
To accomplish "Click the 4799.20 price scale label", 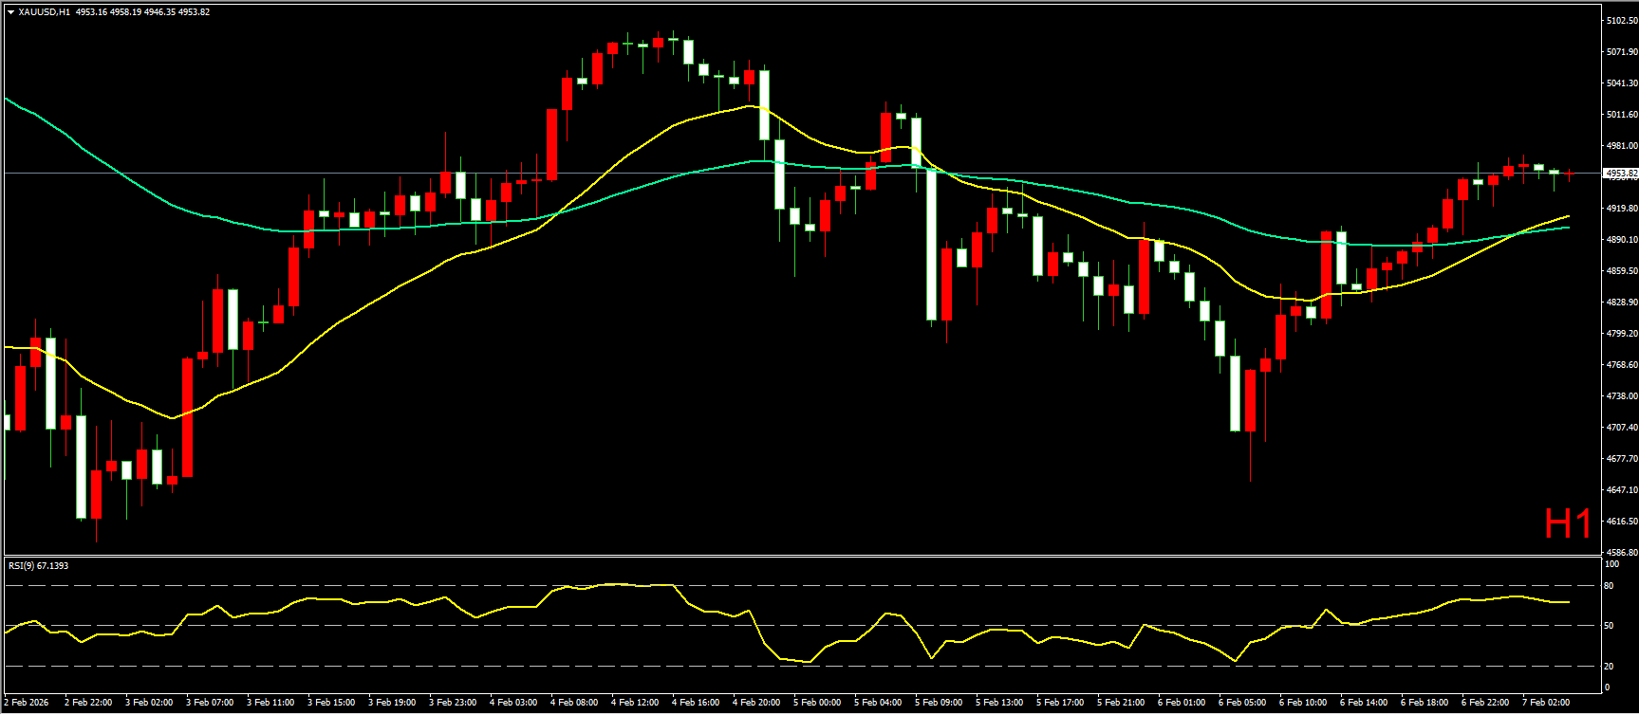I will coord(1621,334).
